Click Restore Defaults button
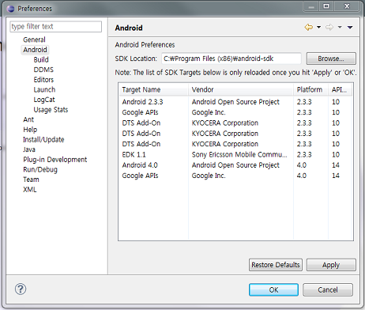365x310 pixels. pos(276,265)
